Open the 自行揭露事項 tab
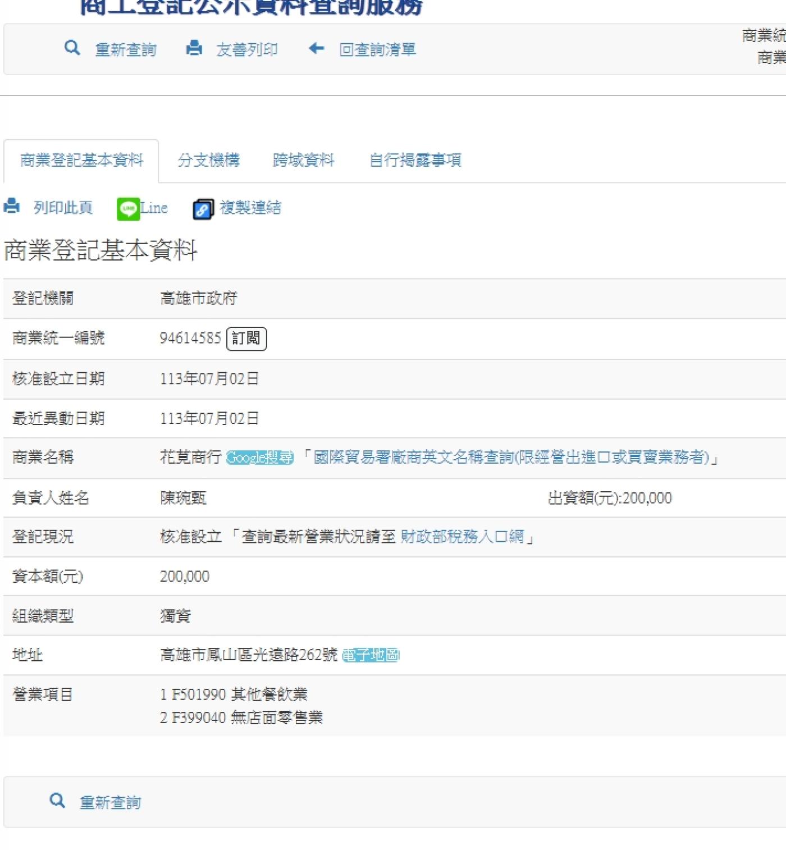Image resolution: width=786 pixels, height=850 pixels. tap(415, 161)
